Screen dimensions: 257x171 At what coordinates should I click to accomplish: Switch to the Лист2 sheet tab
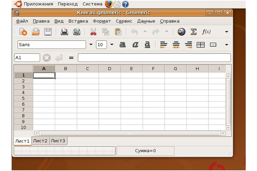click(40, 141)
